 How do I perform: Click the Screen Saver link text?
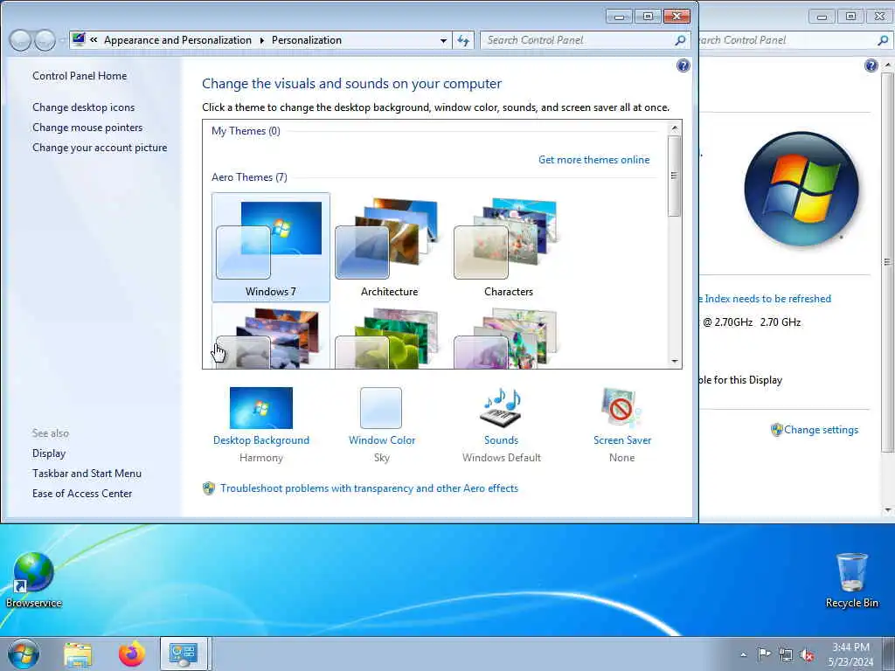tap(622, 440)
